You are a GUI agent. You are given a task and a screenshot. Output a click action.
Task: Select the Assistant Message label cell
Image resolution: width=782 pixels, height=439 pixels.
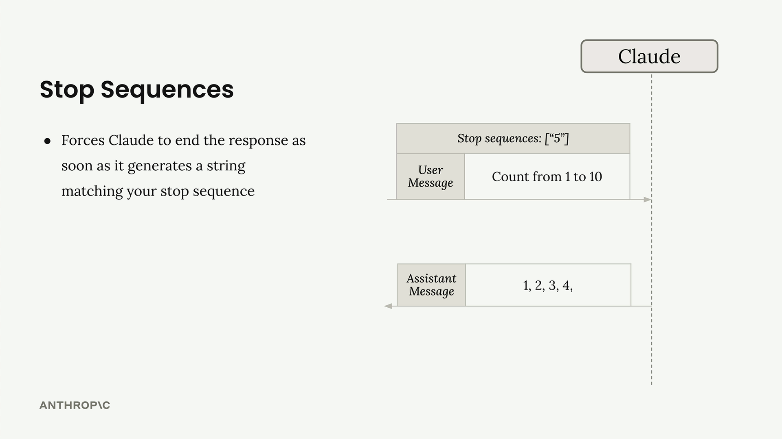431,285
